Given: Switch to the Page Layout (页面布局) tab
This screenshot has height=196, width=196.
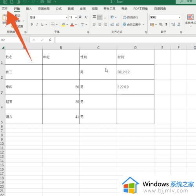Looking at the screenshot, I should pyautogui.click(x=44, y=9).
